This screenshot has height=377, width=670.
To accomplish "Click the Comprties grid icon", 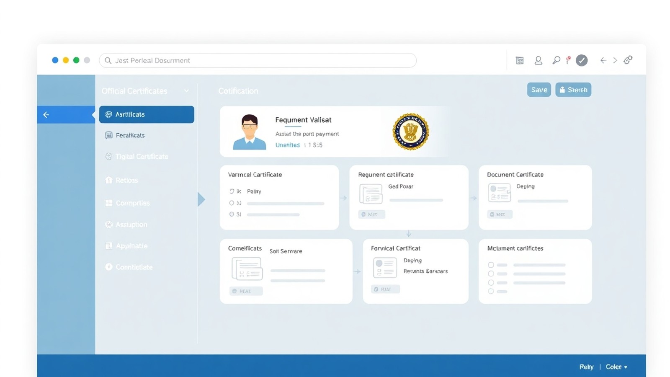I will click(109, 203).
